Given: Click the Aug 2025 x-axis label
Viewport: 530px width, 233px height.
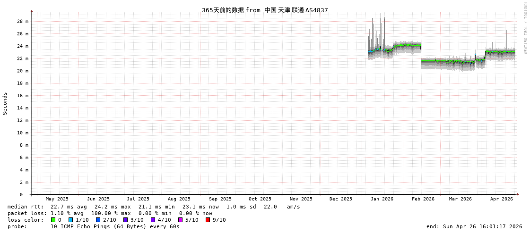Looking at the screenshot, I should tap(179, 199).
